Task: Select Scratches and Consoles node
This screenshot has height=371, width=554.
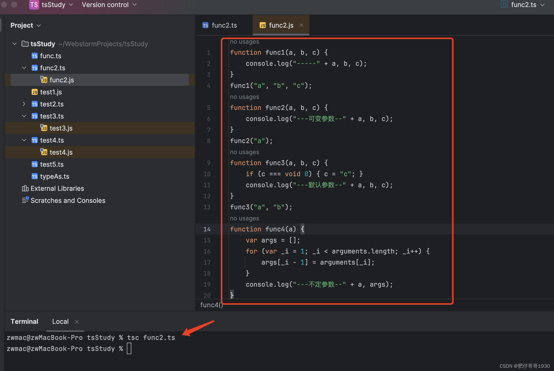Action: point(68,200)
